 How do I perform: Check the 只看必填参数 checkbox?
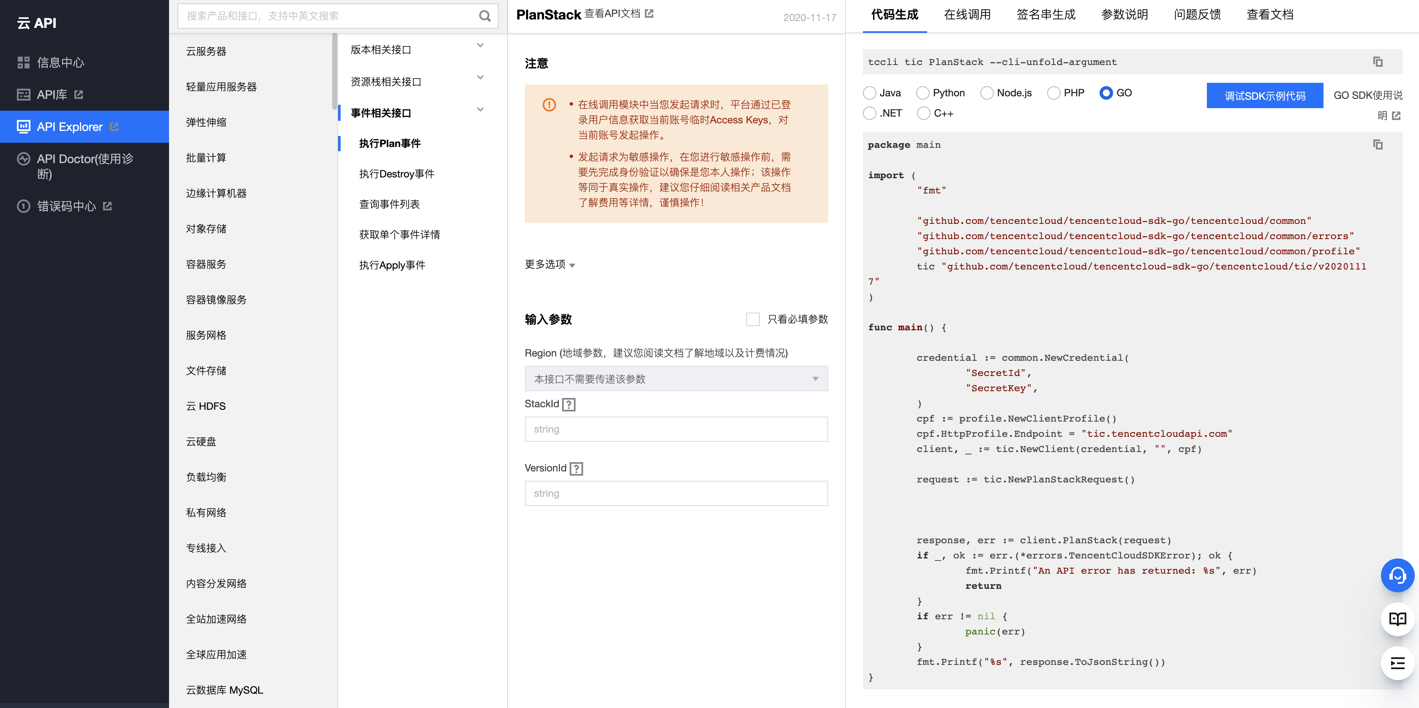(x=753, y=319)
